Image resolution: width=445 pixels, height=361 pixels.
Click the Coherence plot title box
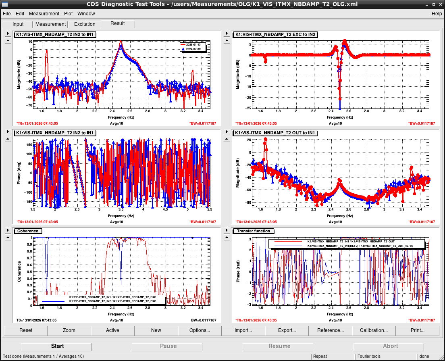point(28,231)
